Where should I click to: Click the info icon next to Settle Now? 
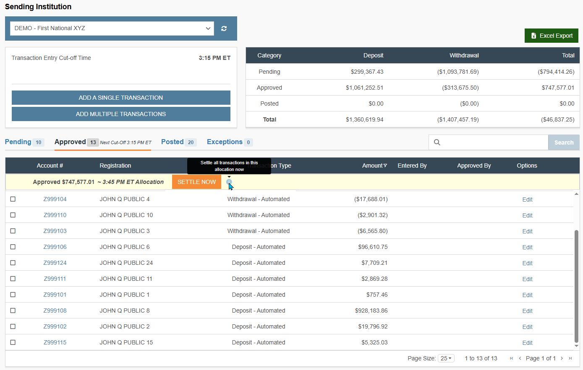[x=229, y=182]
